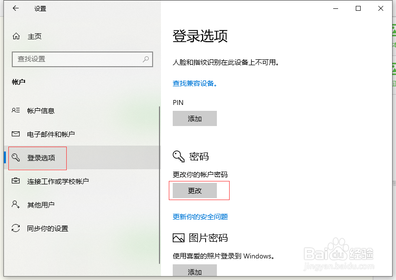Click the 使用喜爱的照片登录到 Windows text
396x280 pixels.
coord(223,256)
